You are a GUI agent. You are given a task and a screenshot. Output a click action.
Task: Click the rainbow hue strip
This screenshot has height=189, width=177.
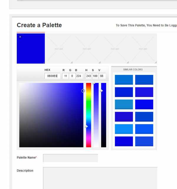tap(88, 115)
